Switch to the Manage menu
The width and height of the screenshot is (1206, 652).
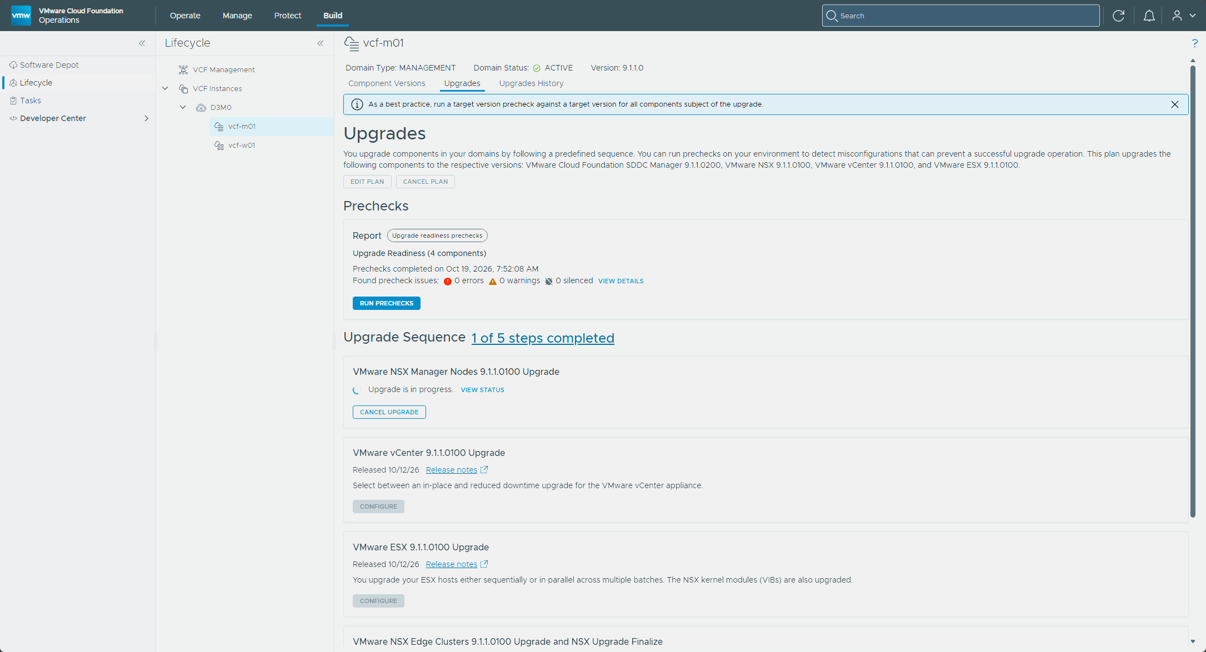[237, 16]
